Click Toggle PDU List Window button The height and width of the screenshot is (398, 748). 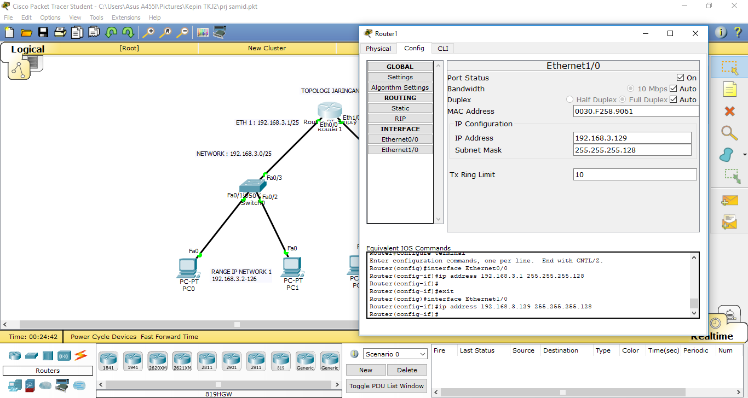coord(387,386)
